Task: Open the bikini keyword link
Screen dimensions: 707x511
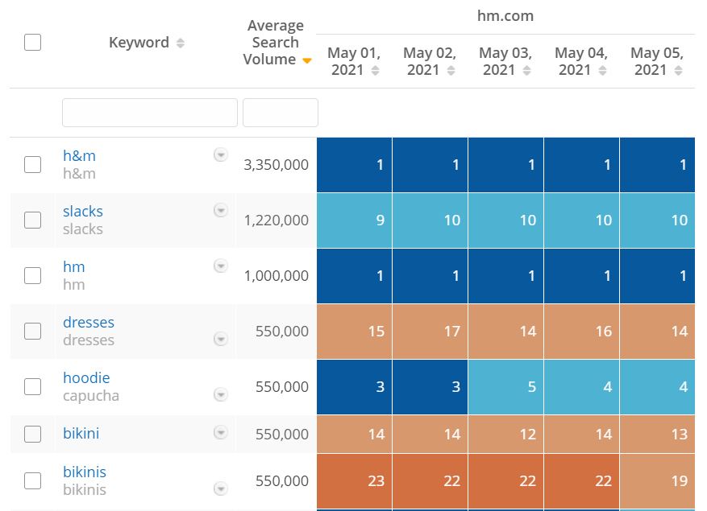Action: [x=81, y=433]
